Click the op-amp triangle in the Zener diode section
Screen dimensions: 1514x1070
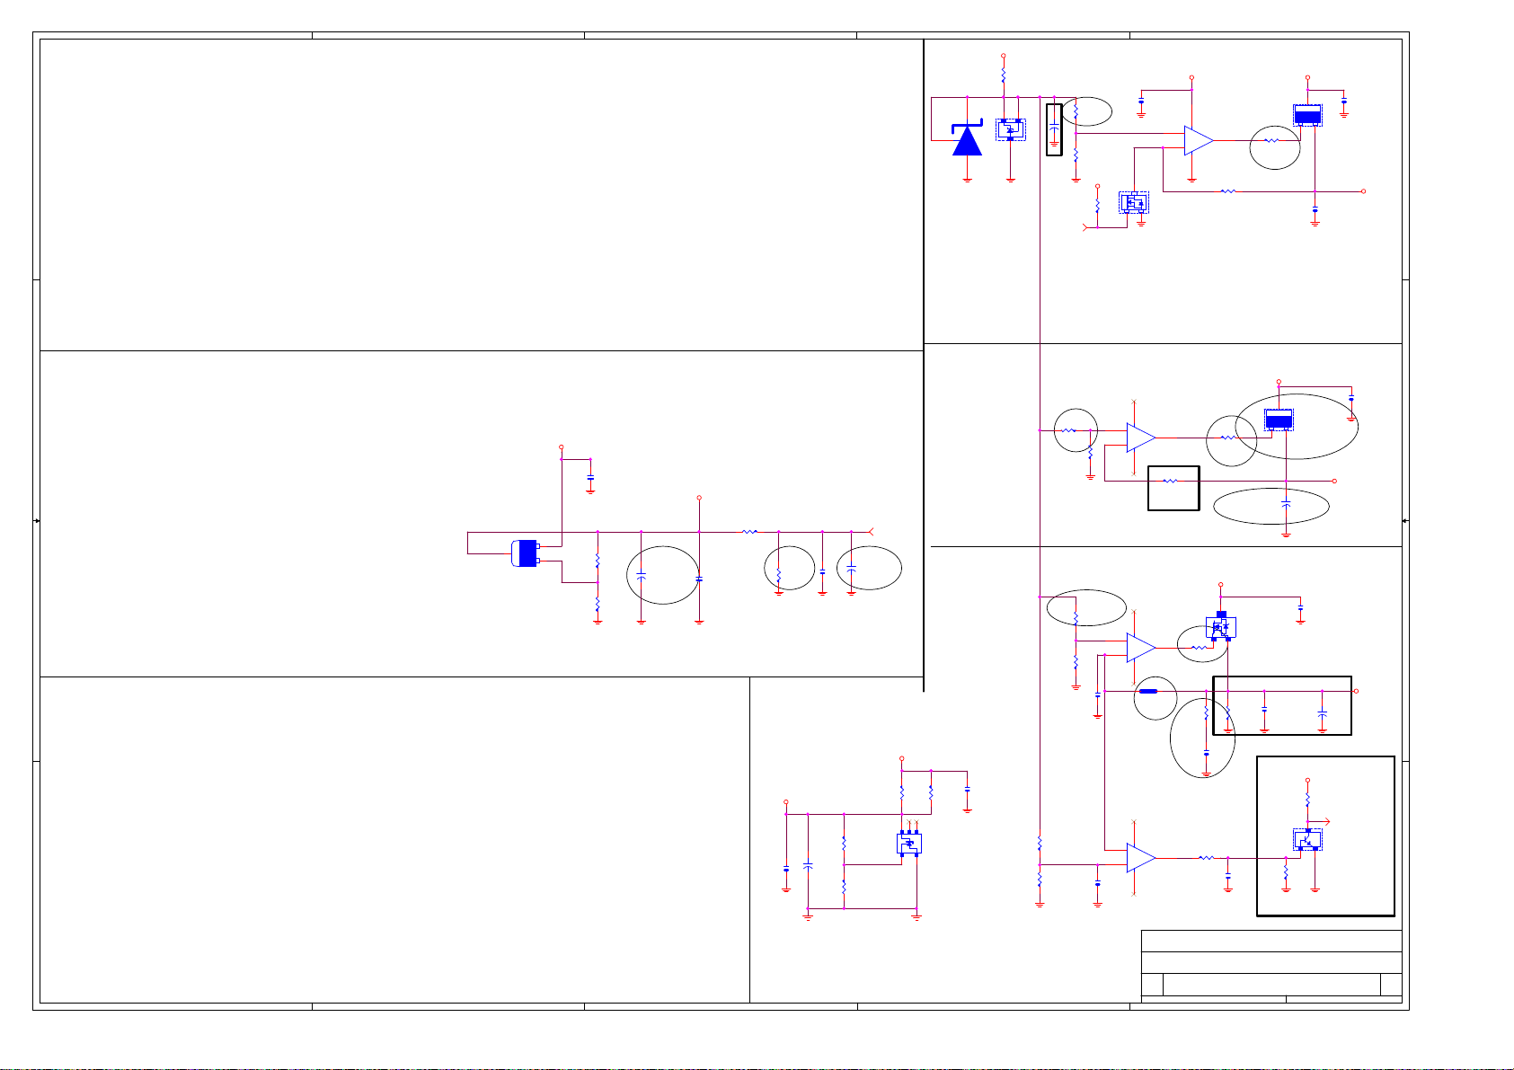coord(1199,140)
